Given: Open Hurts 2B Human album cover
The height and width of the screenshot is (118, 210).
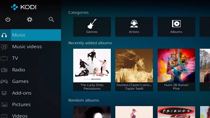Looking at the screenshot, I should tap(176, 66).
